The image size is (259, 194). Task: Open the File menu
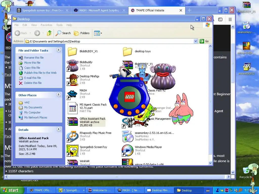[x=16, y=25]
